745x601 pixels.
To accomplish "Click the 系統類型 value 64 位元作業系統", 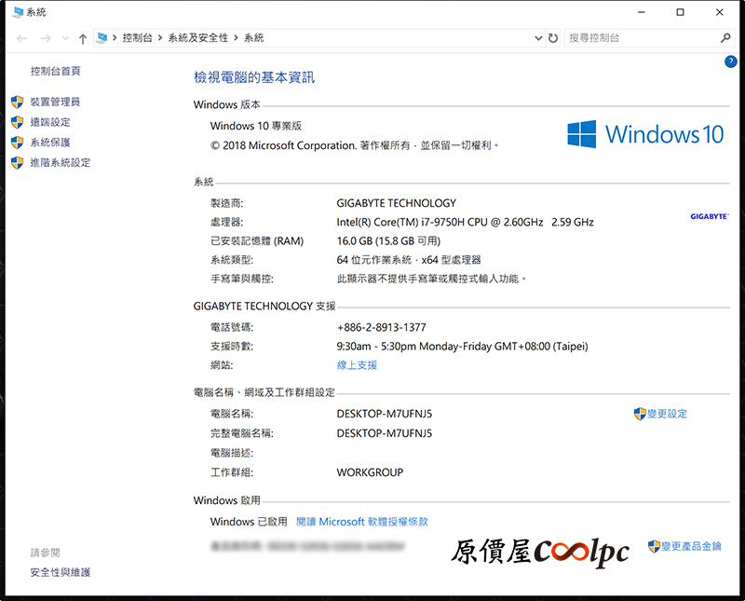I will (409, 260).
